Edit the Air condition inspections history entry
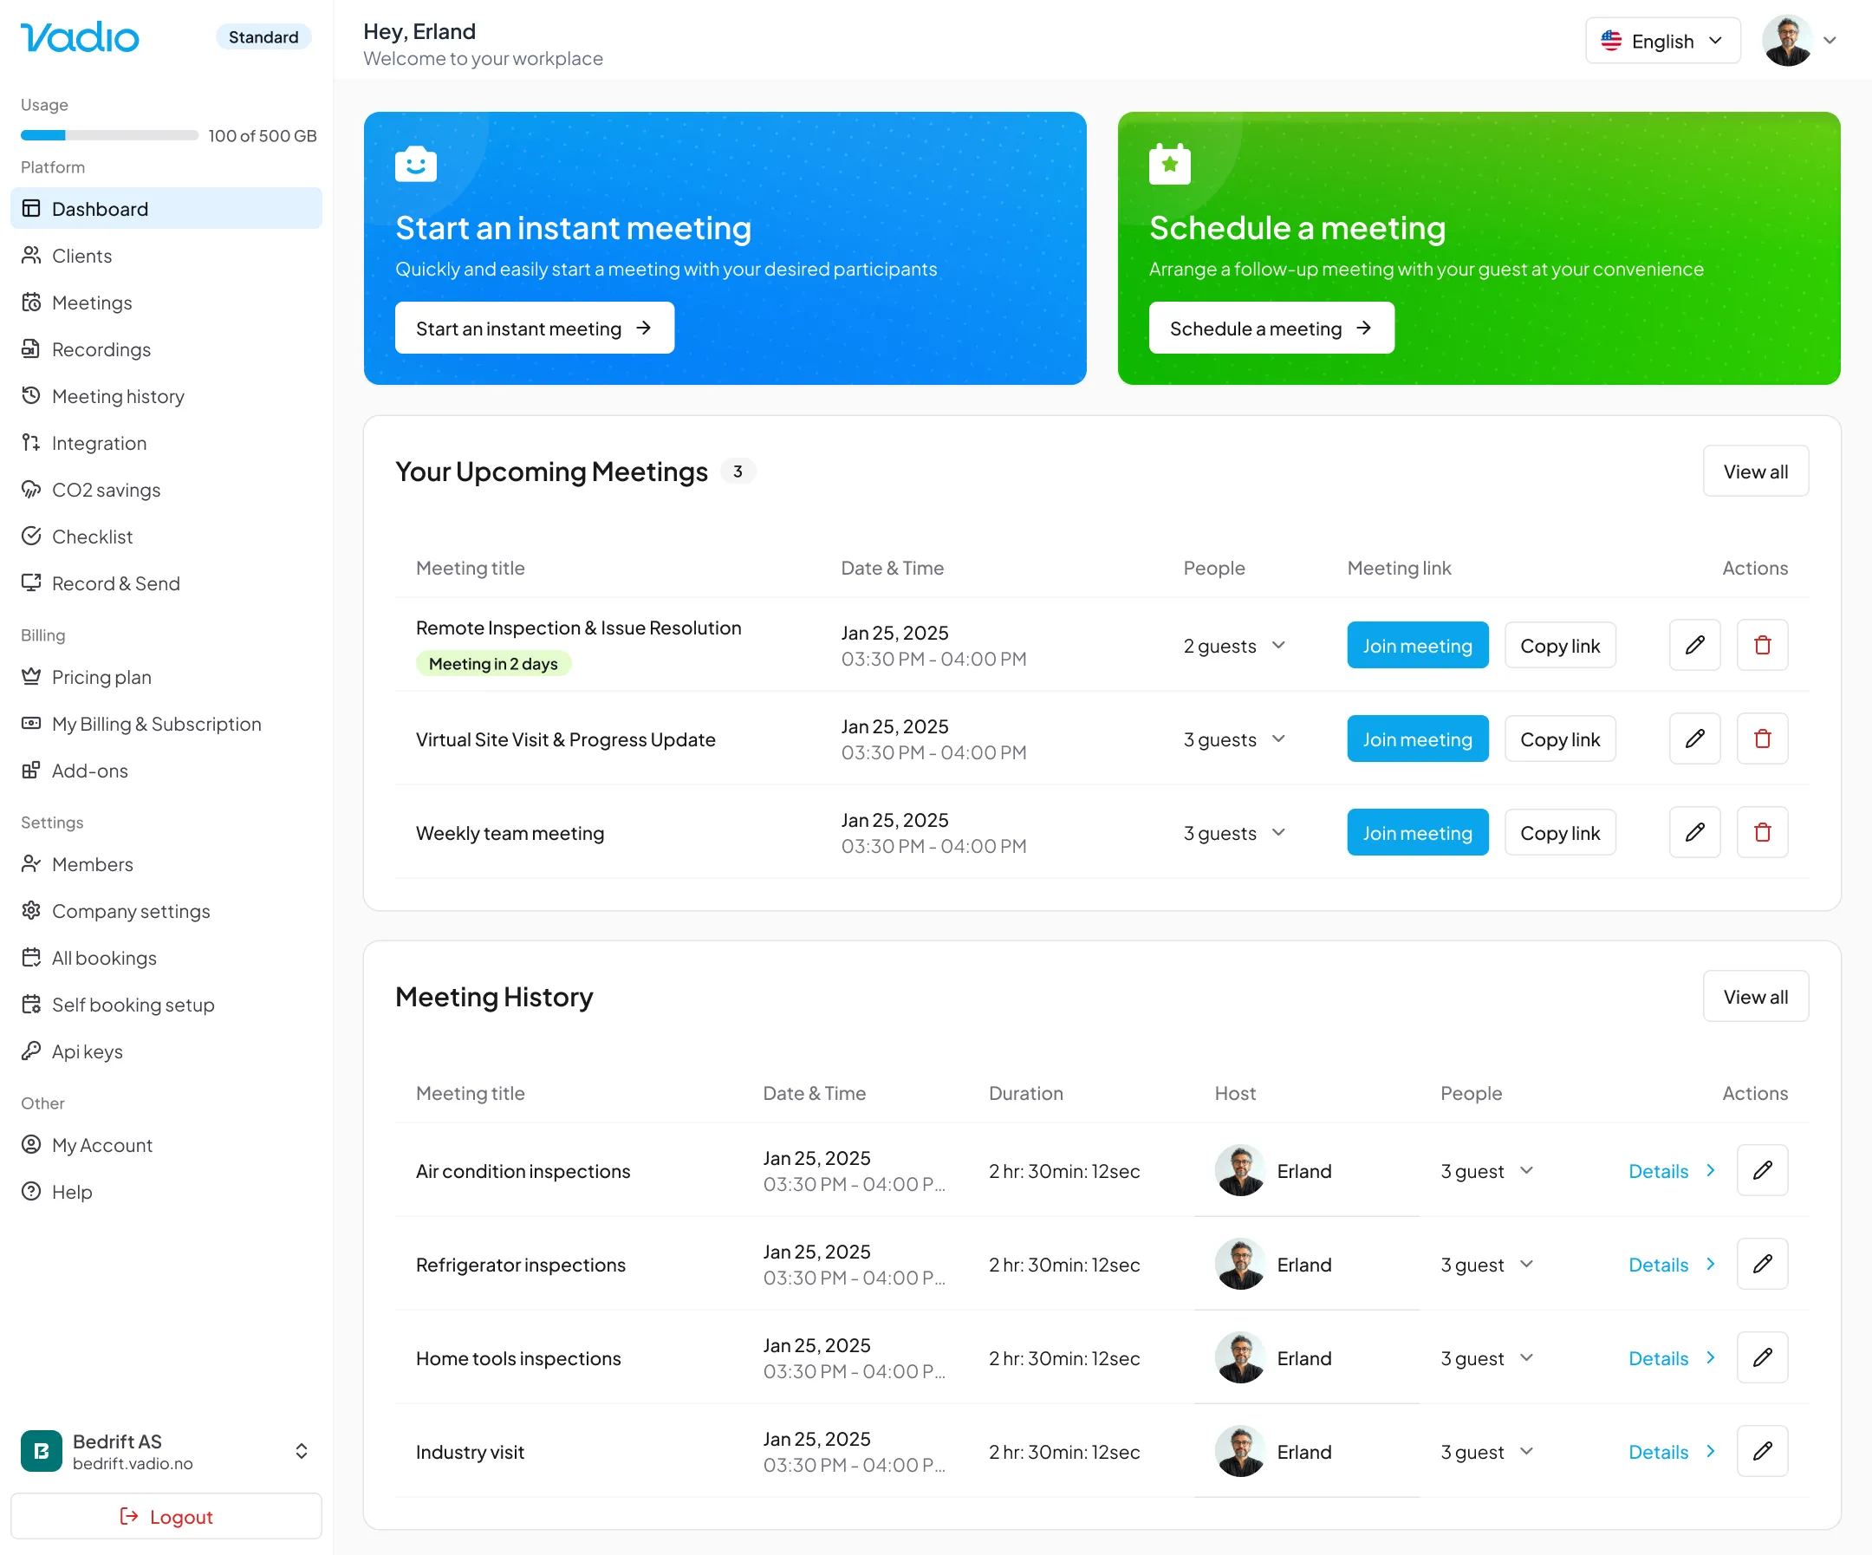 coord(1761,1170)
